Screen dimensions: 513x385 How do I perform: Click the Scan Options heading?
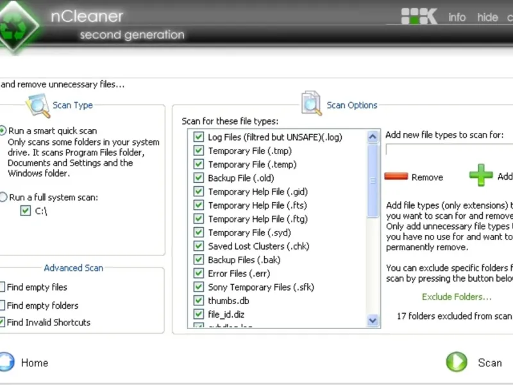(x=352, y=105)
